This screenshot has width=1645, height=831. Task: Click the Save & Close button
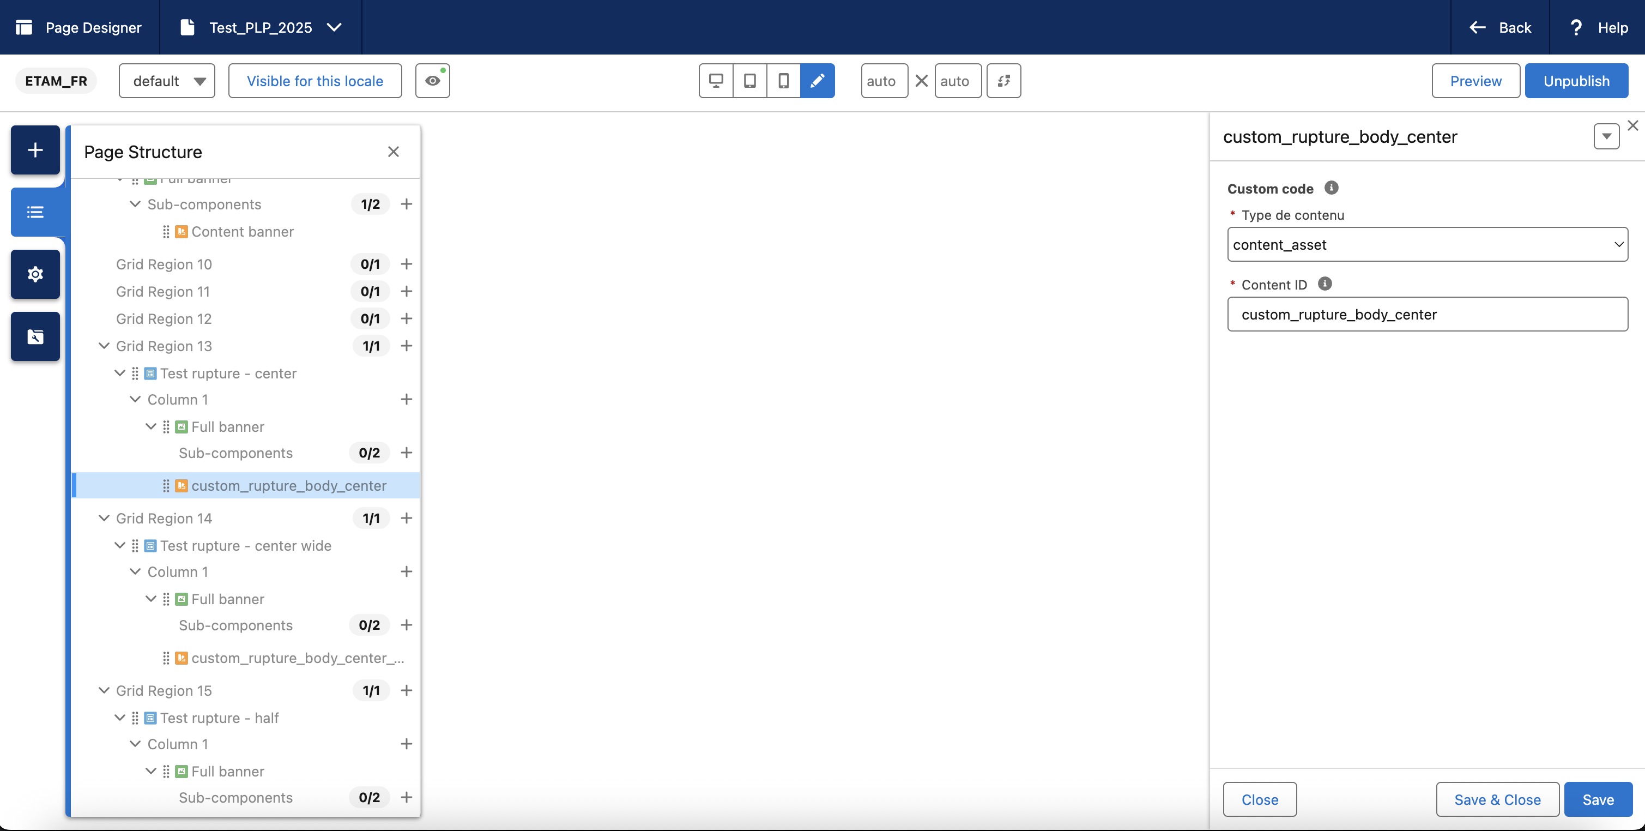[x=1497, y=799]
